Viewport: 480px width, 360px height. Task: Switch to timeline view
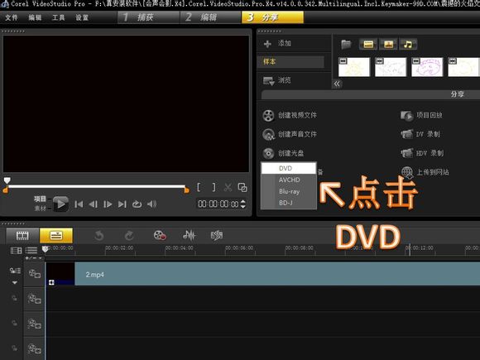click(x=56, y=235)
